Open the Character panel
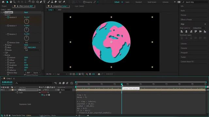Image resolution: width=209 pixels, height=117 pixels. point(184,48)
